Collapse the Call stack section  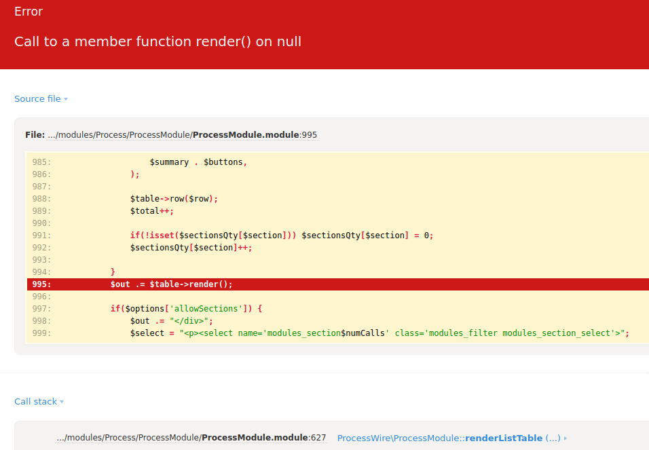39,402
